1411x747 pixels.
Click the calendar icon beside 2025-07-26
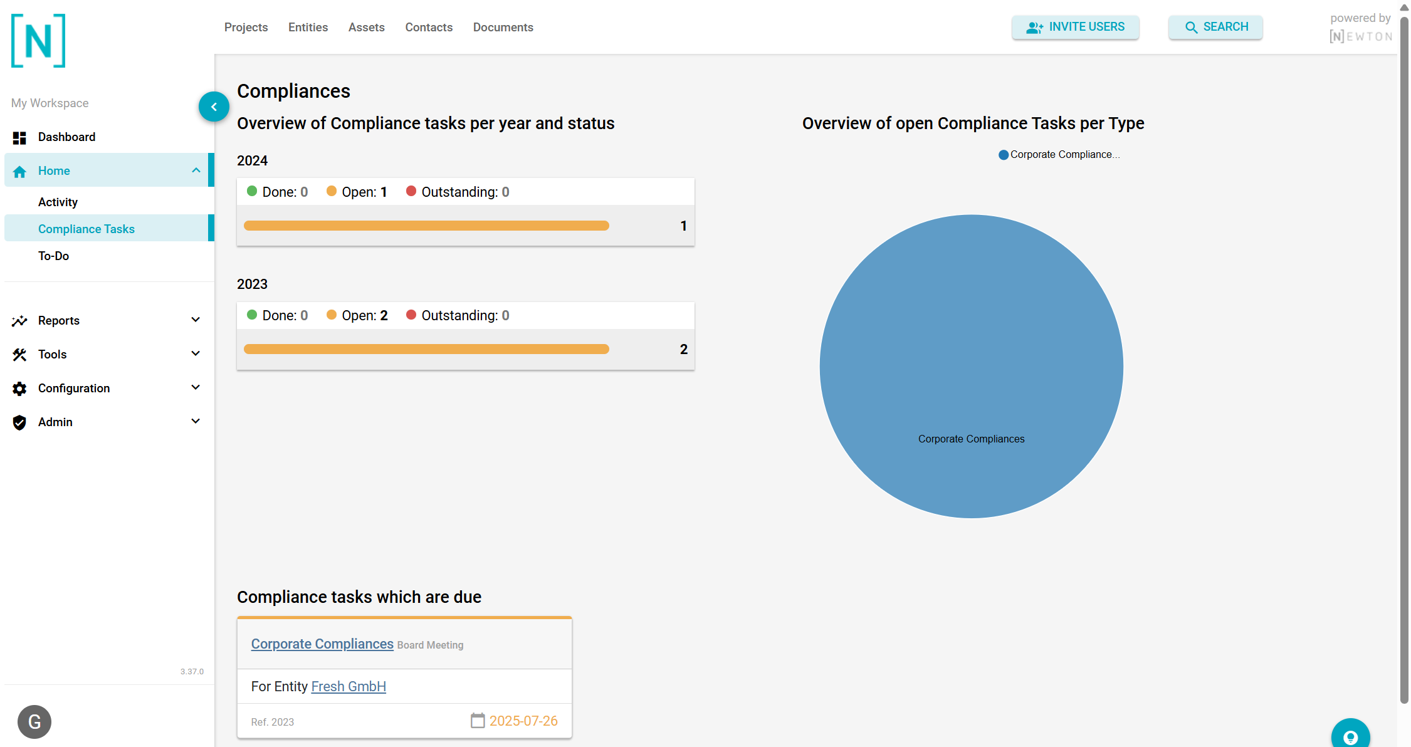[478, 721]
